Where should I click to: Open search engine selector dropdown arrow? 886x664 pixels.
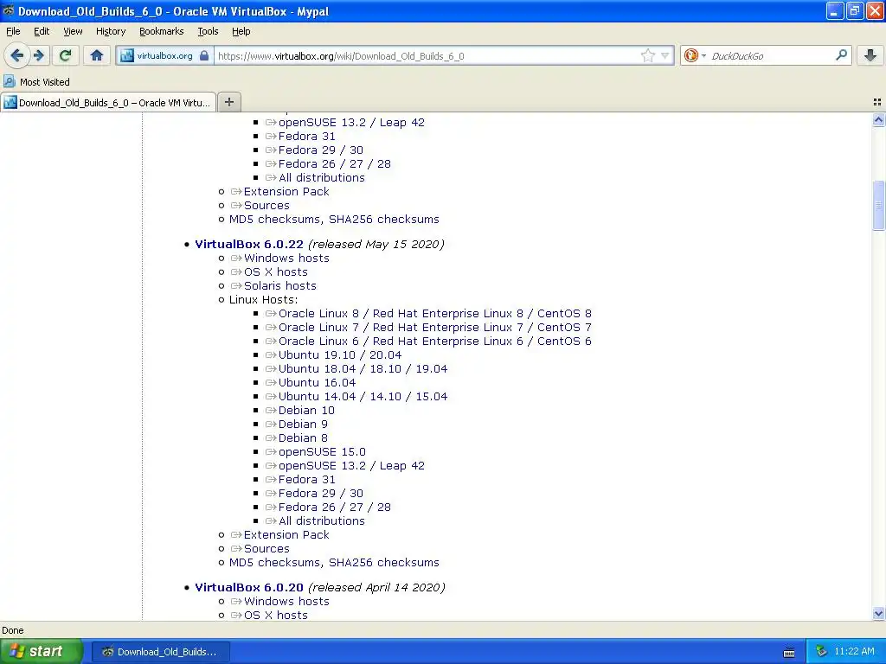point(703,55)
